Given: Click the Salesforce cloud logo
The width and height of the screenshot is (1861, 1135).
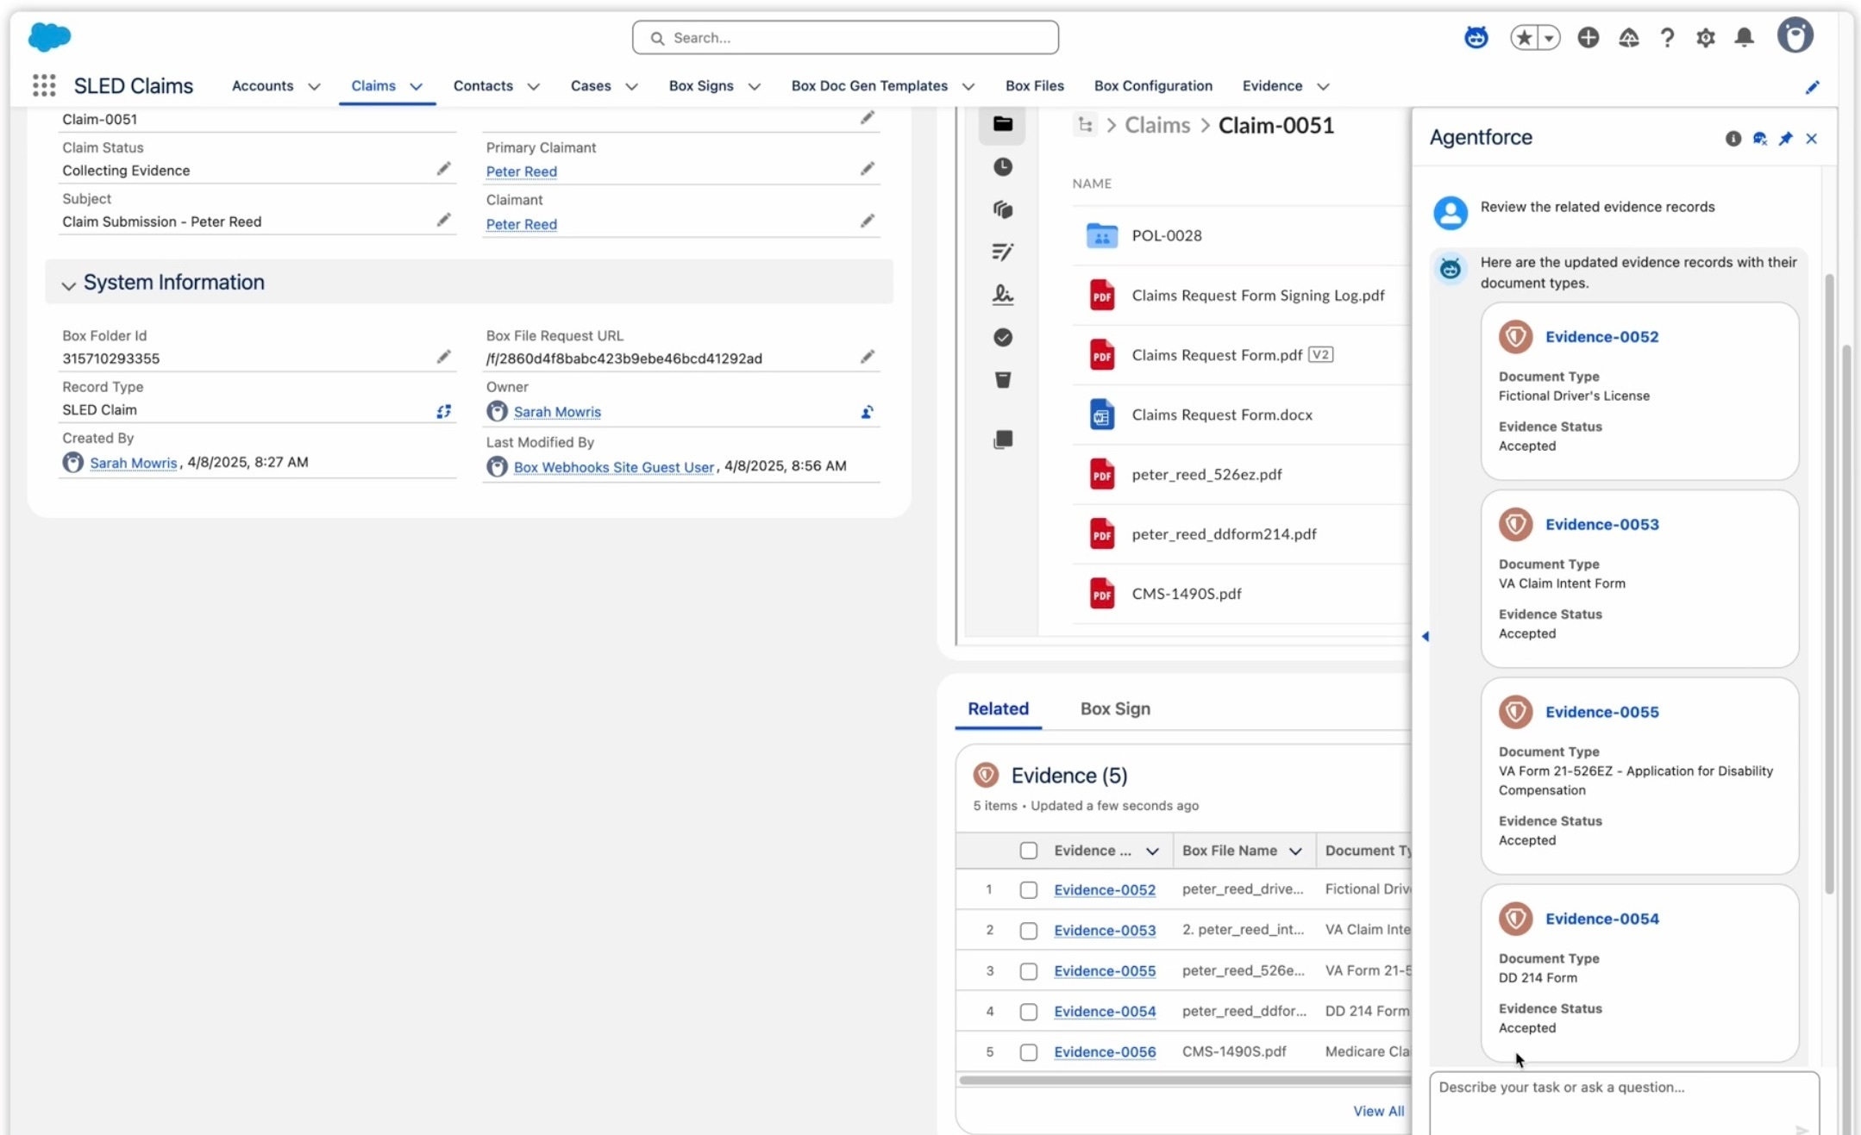Looking at the screenshot, I should click(49, 36).
